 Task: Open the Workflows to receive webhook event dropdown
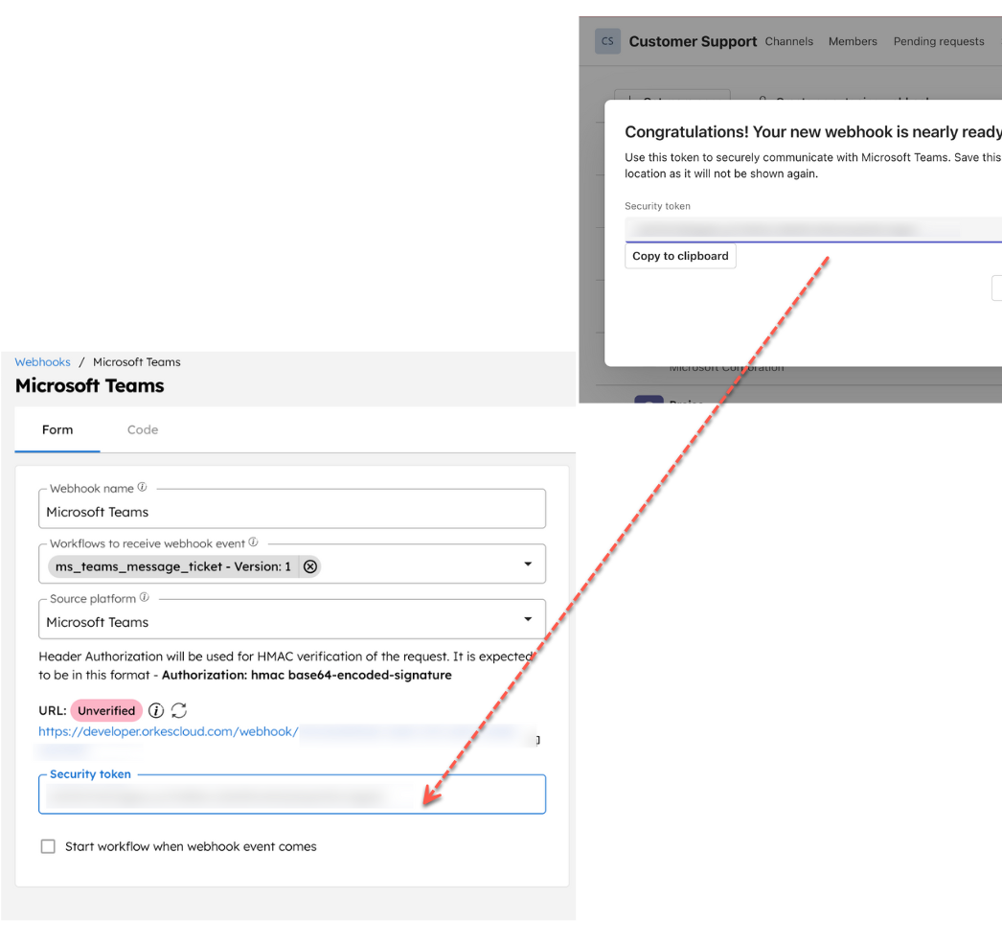click(528, 565)
